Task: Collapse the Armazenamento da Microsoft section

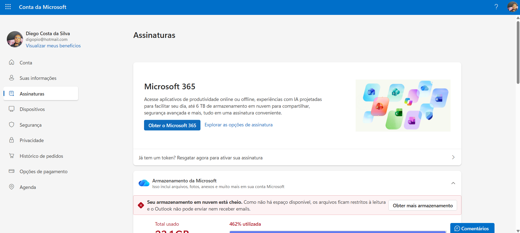Action: pos(453,183)
